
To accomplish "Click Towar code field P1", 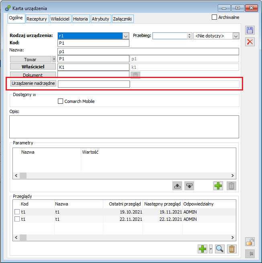I will coord(93,59).
